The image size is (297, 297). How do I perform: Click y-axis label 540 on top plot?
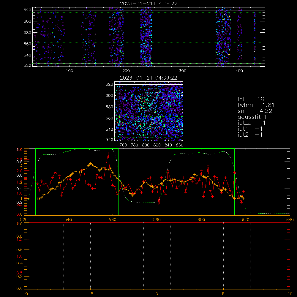point(27,55)
